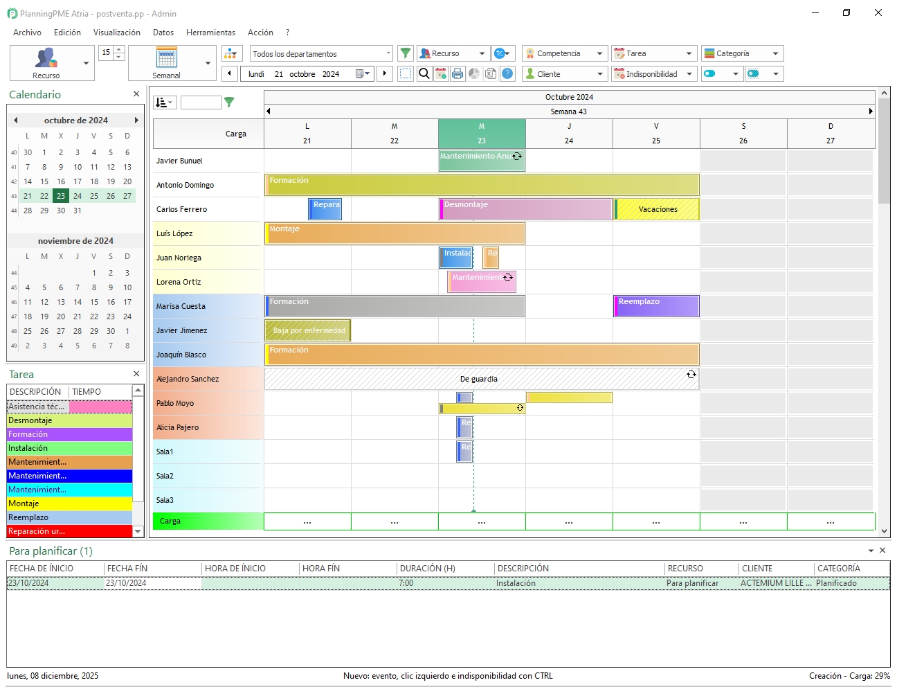
Task: Select ACTEMIUM LILLE row in Para planificar
Action: point(448,583)
